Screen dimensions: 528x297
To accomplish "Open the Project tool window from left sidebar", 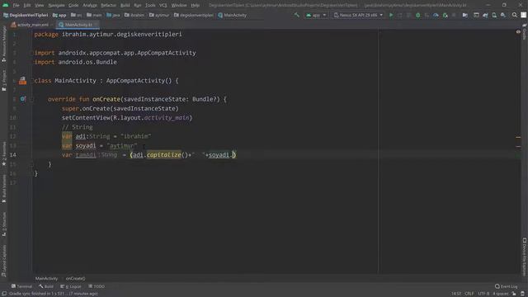I will tap(4, 80).
